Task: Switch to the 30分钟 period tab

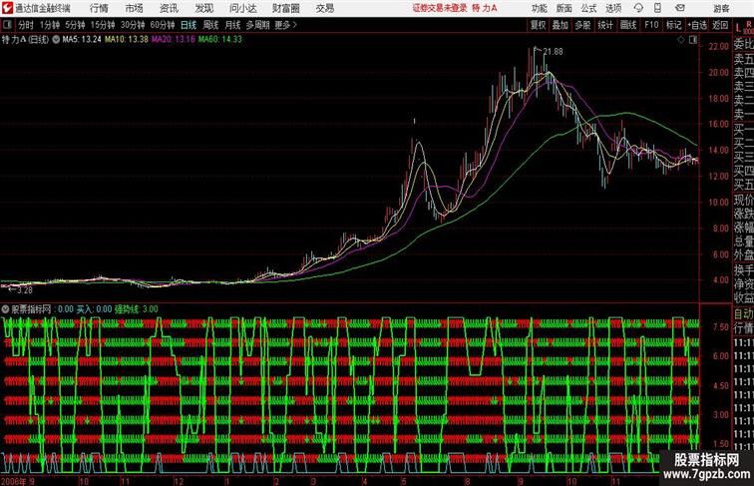Action: tap(133, 25)
